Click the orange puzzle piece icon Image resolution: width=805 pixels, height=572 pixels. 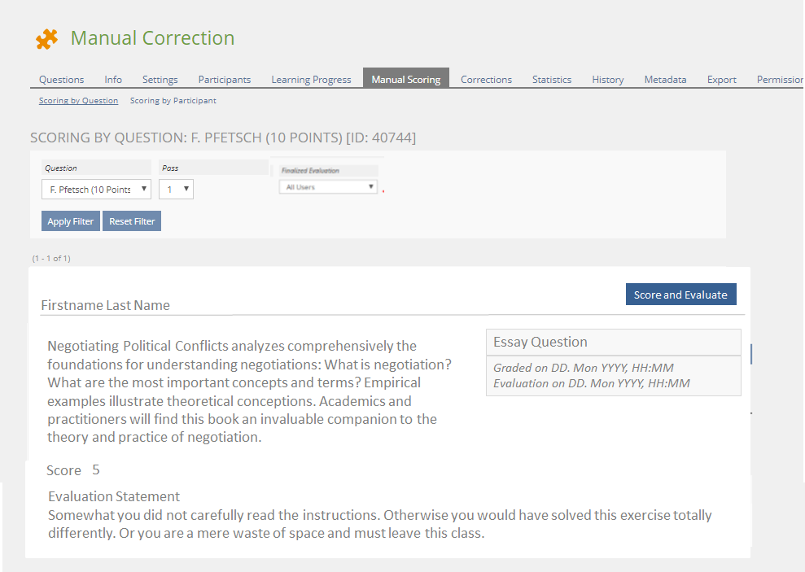[x=46, y=38]
